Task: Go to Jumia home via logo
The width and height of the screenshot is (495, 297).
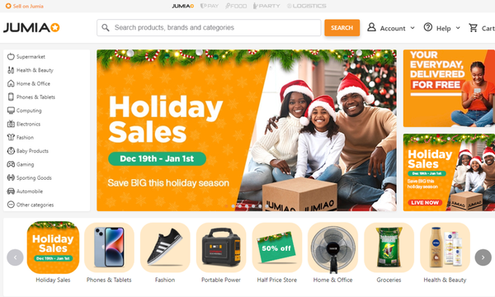Action: (31, 28)
